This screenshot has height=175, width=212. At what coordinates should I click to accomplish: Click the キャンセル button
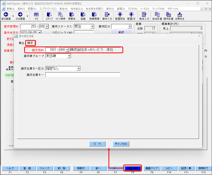(121, 144)
